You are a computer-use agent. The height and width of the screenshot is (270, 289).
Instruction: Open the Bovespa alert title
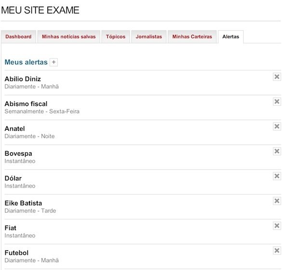(18, 153)
